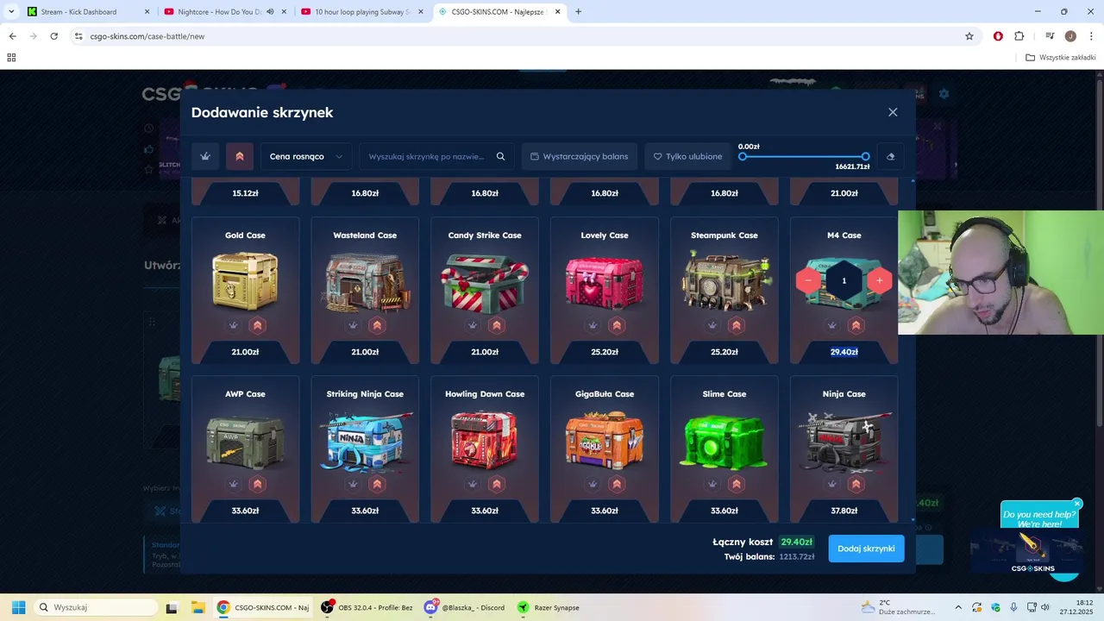Image resolution: width=1104 pixels, height=621 pixels.
Task: Click the highlighted 29.40zł M4 Case price
Action: pos(844,352)
